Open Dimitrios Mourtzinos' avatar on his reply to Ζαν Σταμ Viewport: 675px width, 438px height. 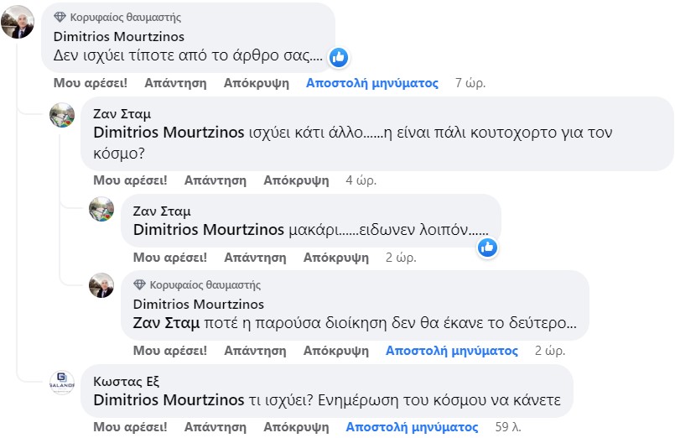(101, 285)
